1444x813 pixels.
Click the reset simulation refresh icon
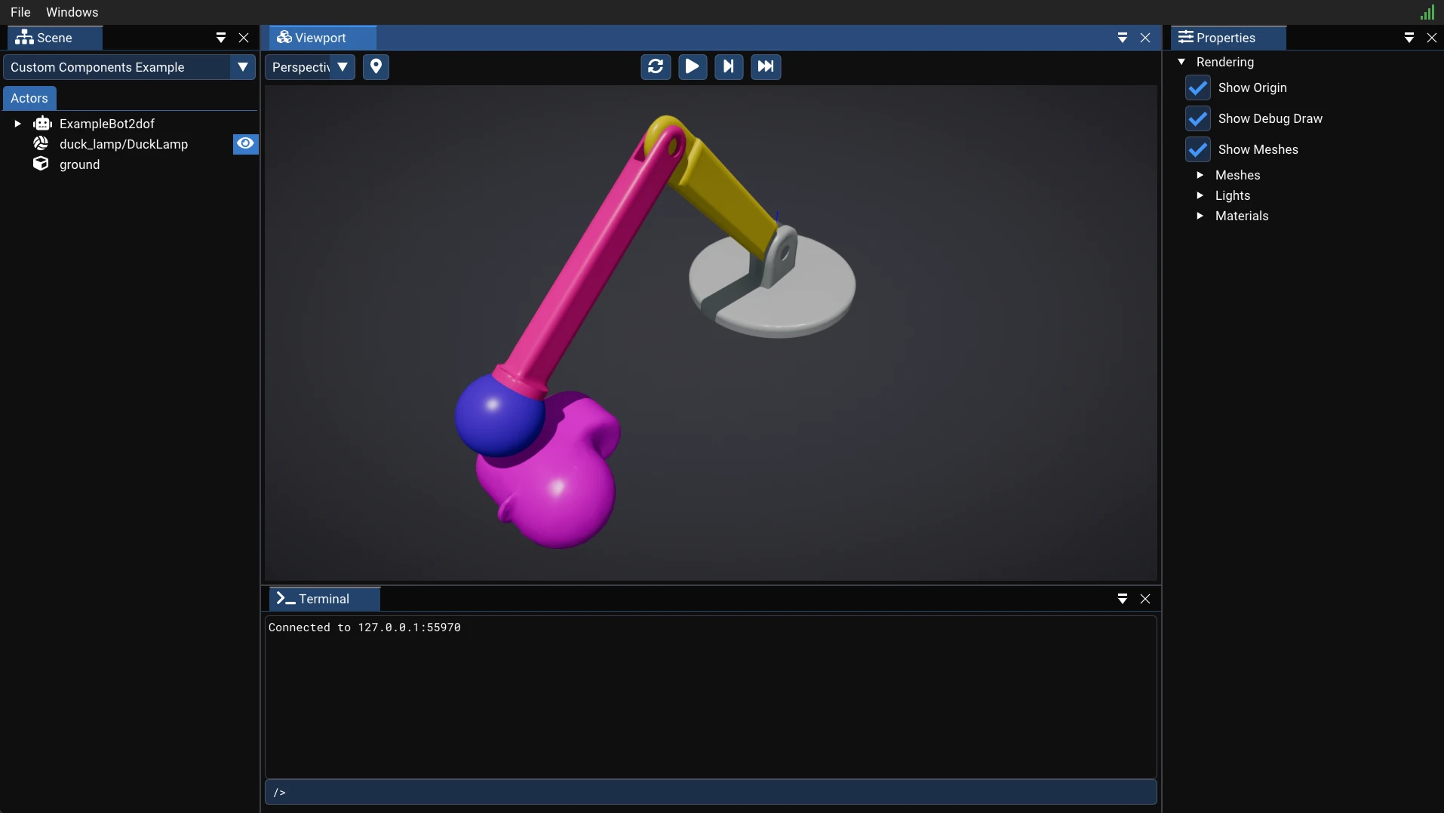(656, 66)
